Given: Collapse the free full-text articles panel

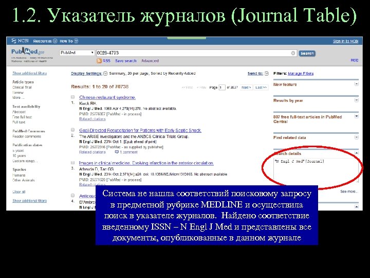Looking at the screenshot, I should pos(357,116).
